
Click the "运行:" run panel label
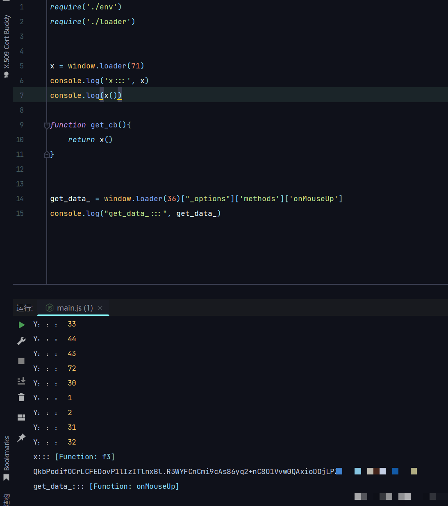[x=25, y=308]
